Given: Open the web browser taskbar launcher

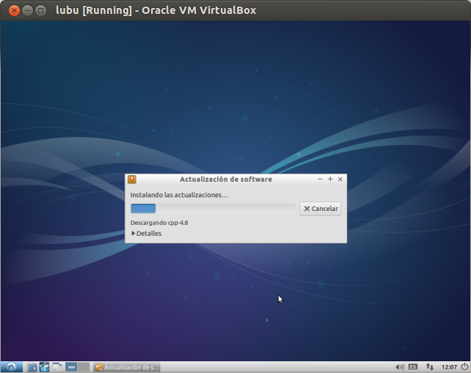Looking at the screenshot, I should [x=44, y=367].
